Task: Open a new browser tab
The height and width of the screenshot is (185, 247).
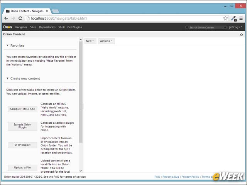Action: tap(56, 11)
